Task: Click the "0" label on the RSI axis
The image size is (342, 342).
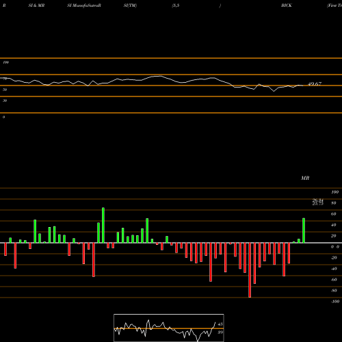Action: click(3, 117)
